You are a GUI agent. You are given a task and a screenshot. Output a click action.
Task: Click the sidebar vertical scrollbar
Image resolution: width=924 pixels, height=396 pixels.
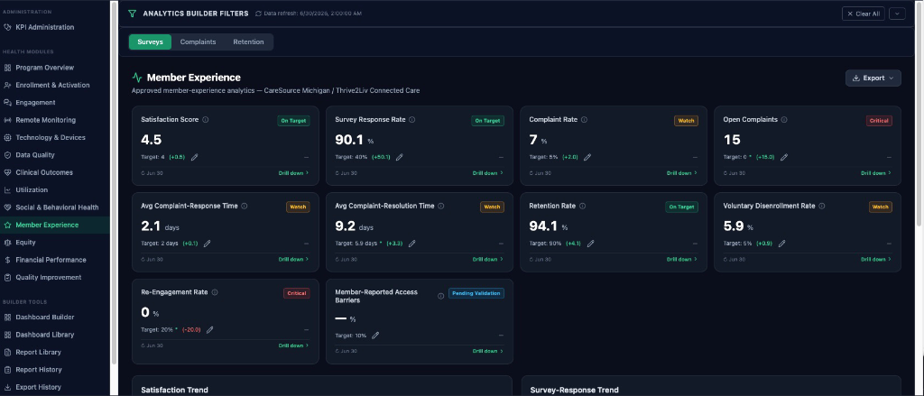tap(113, 183)
